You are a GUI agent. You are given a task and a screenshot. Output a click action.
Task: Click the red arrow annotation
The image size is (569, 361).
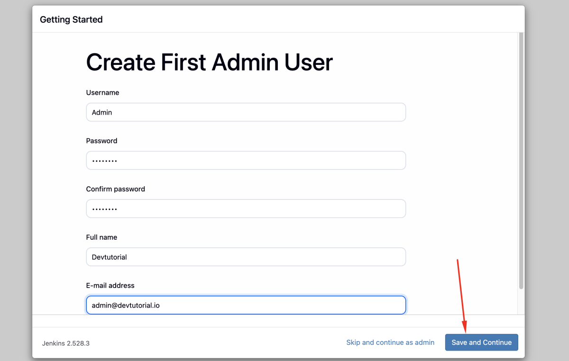[461, 294]
